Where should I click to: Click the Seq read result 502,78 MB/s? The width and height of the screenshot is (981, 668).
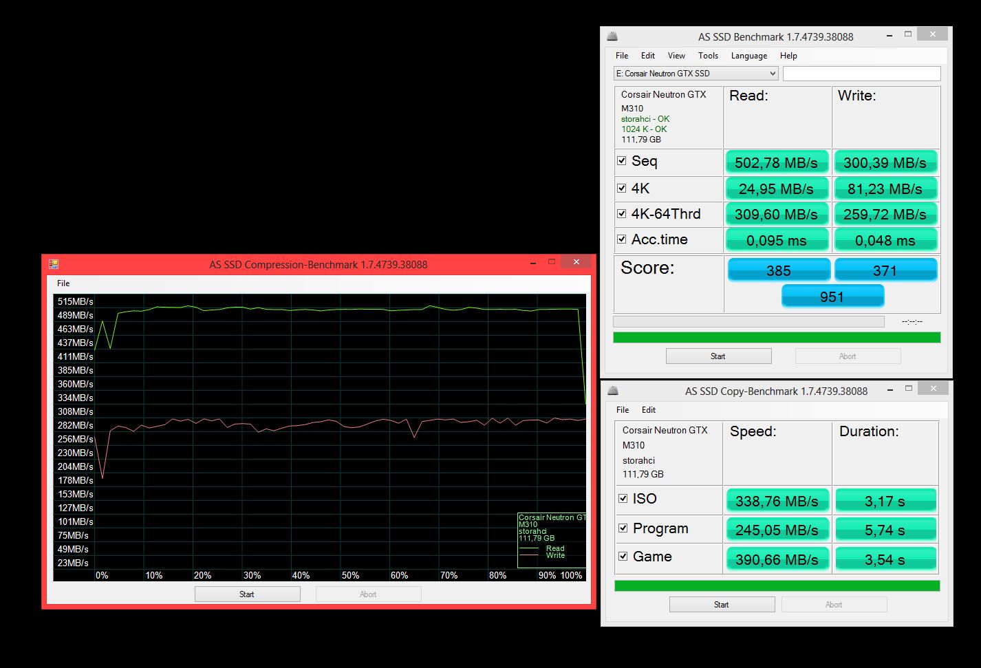[x=777, y=162]
